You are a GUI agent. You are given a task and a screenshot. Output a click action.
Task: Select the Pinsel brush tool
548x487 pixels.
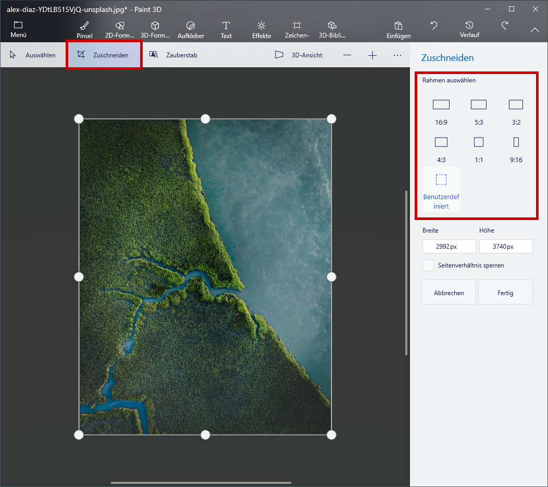click(x=84, y=30)
